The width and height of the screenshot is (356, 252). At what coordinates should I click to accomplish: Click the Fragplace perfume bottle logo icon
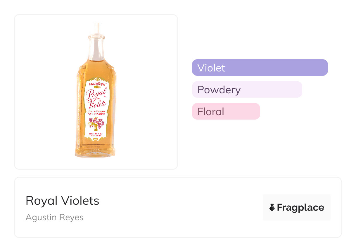(272, 207)
